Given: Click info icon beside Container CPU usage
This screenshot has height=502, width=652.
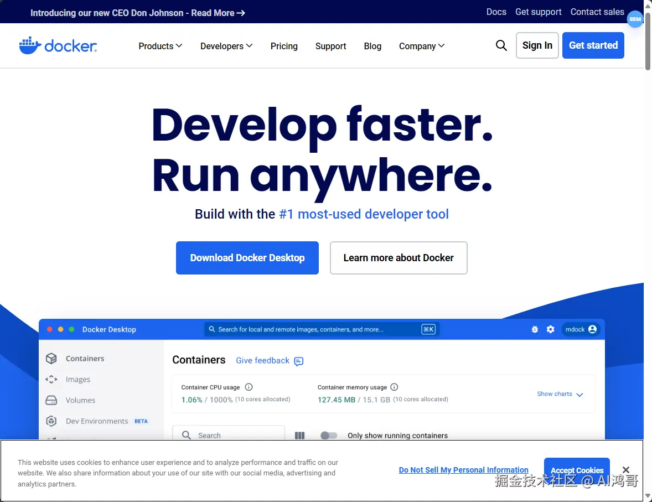Looking at the screenshot, I should pos(249,387).
